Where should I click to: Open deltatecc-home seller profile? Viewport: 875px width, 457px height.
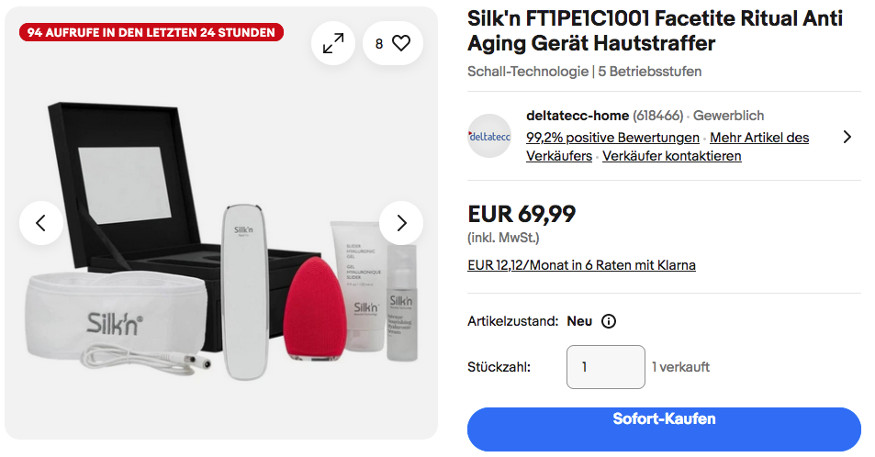click(578, 116)
